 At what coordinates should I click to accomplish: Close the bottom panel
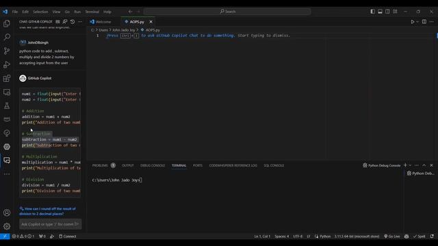click(x=431, y=165)
